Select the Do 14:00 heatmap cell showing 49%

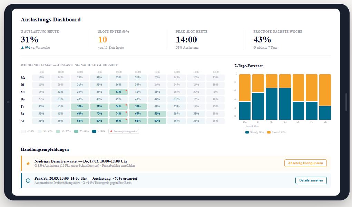[x=118, y=99]
